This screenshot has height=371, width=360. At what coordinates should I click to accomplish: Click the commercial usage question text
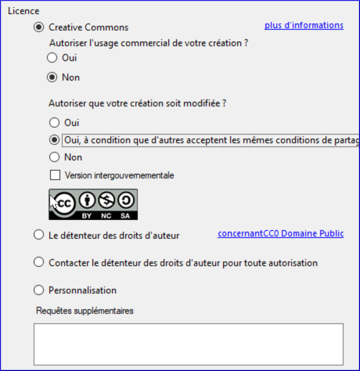[x=148, y=43]
